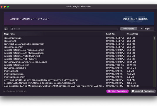Select SoundID Reference AAX Plugin.aaxplugin row
157x106 pixels.
coord(78,53)
